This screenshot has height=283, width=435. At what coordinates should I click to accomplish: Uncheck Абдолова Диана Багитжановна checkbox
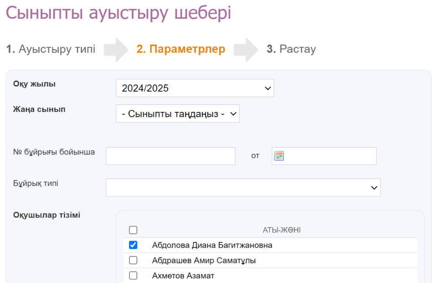(133, 245)
